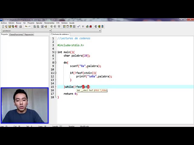The image size is (194, 145).
Task: Click the printf("\n%s",palabra); statement
Action: [x=94, y=76]
